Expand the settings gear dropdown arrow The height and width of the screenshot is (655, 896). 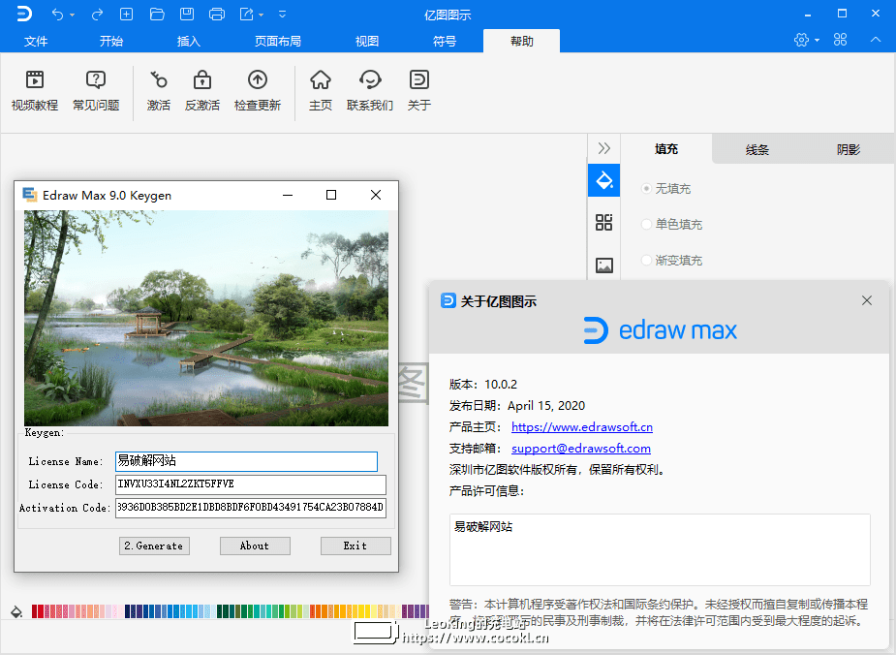818,40
